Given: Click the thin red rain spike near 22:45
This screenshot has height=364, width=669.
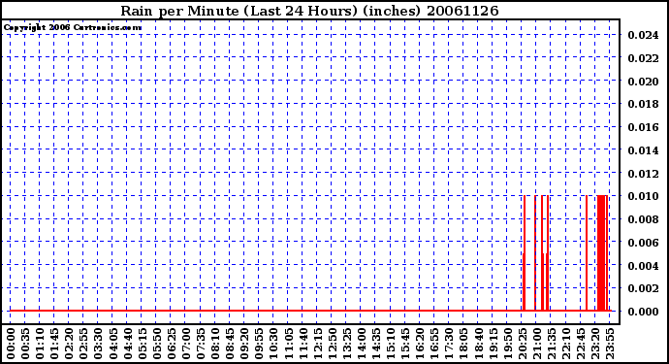Looking at the screenshot, I should [x=587, y=253].
